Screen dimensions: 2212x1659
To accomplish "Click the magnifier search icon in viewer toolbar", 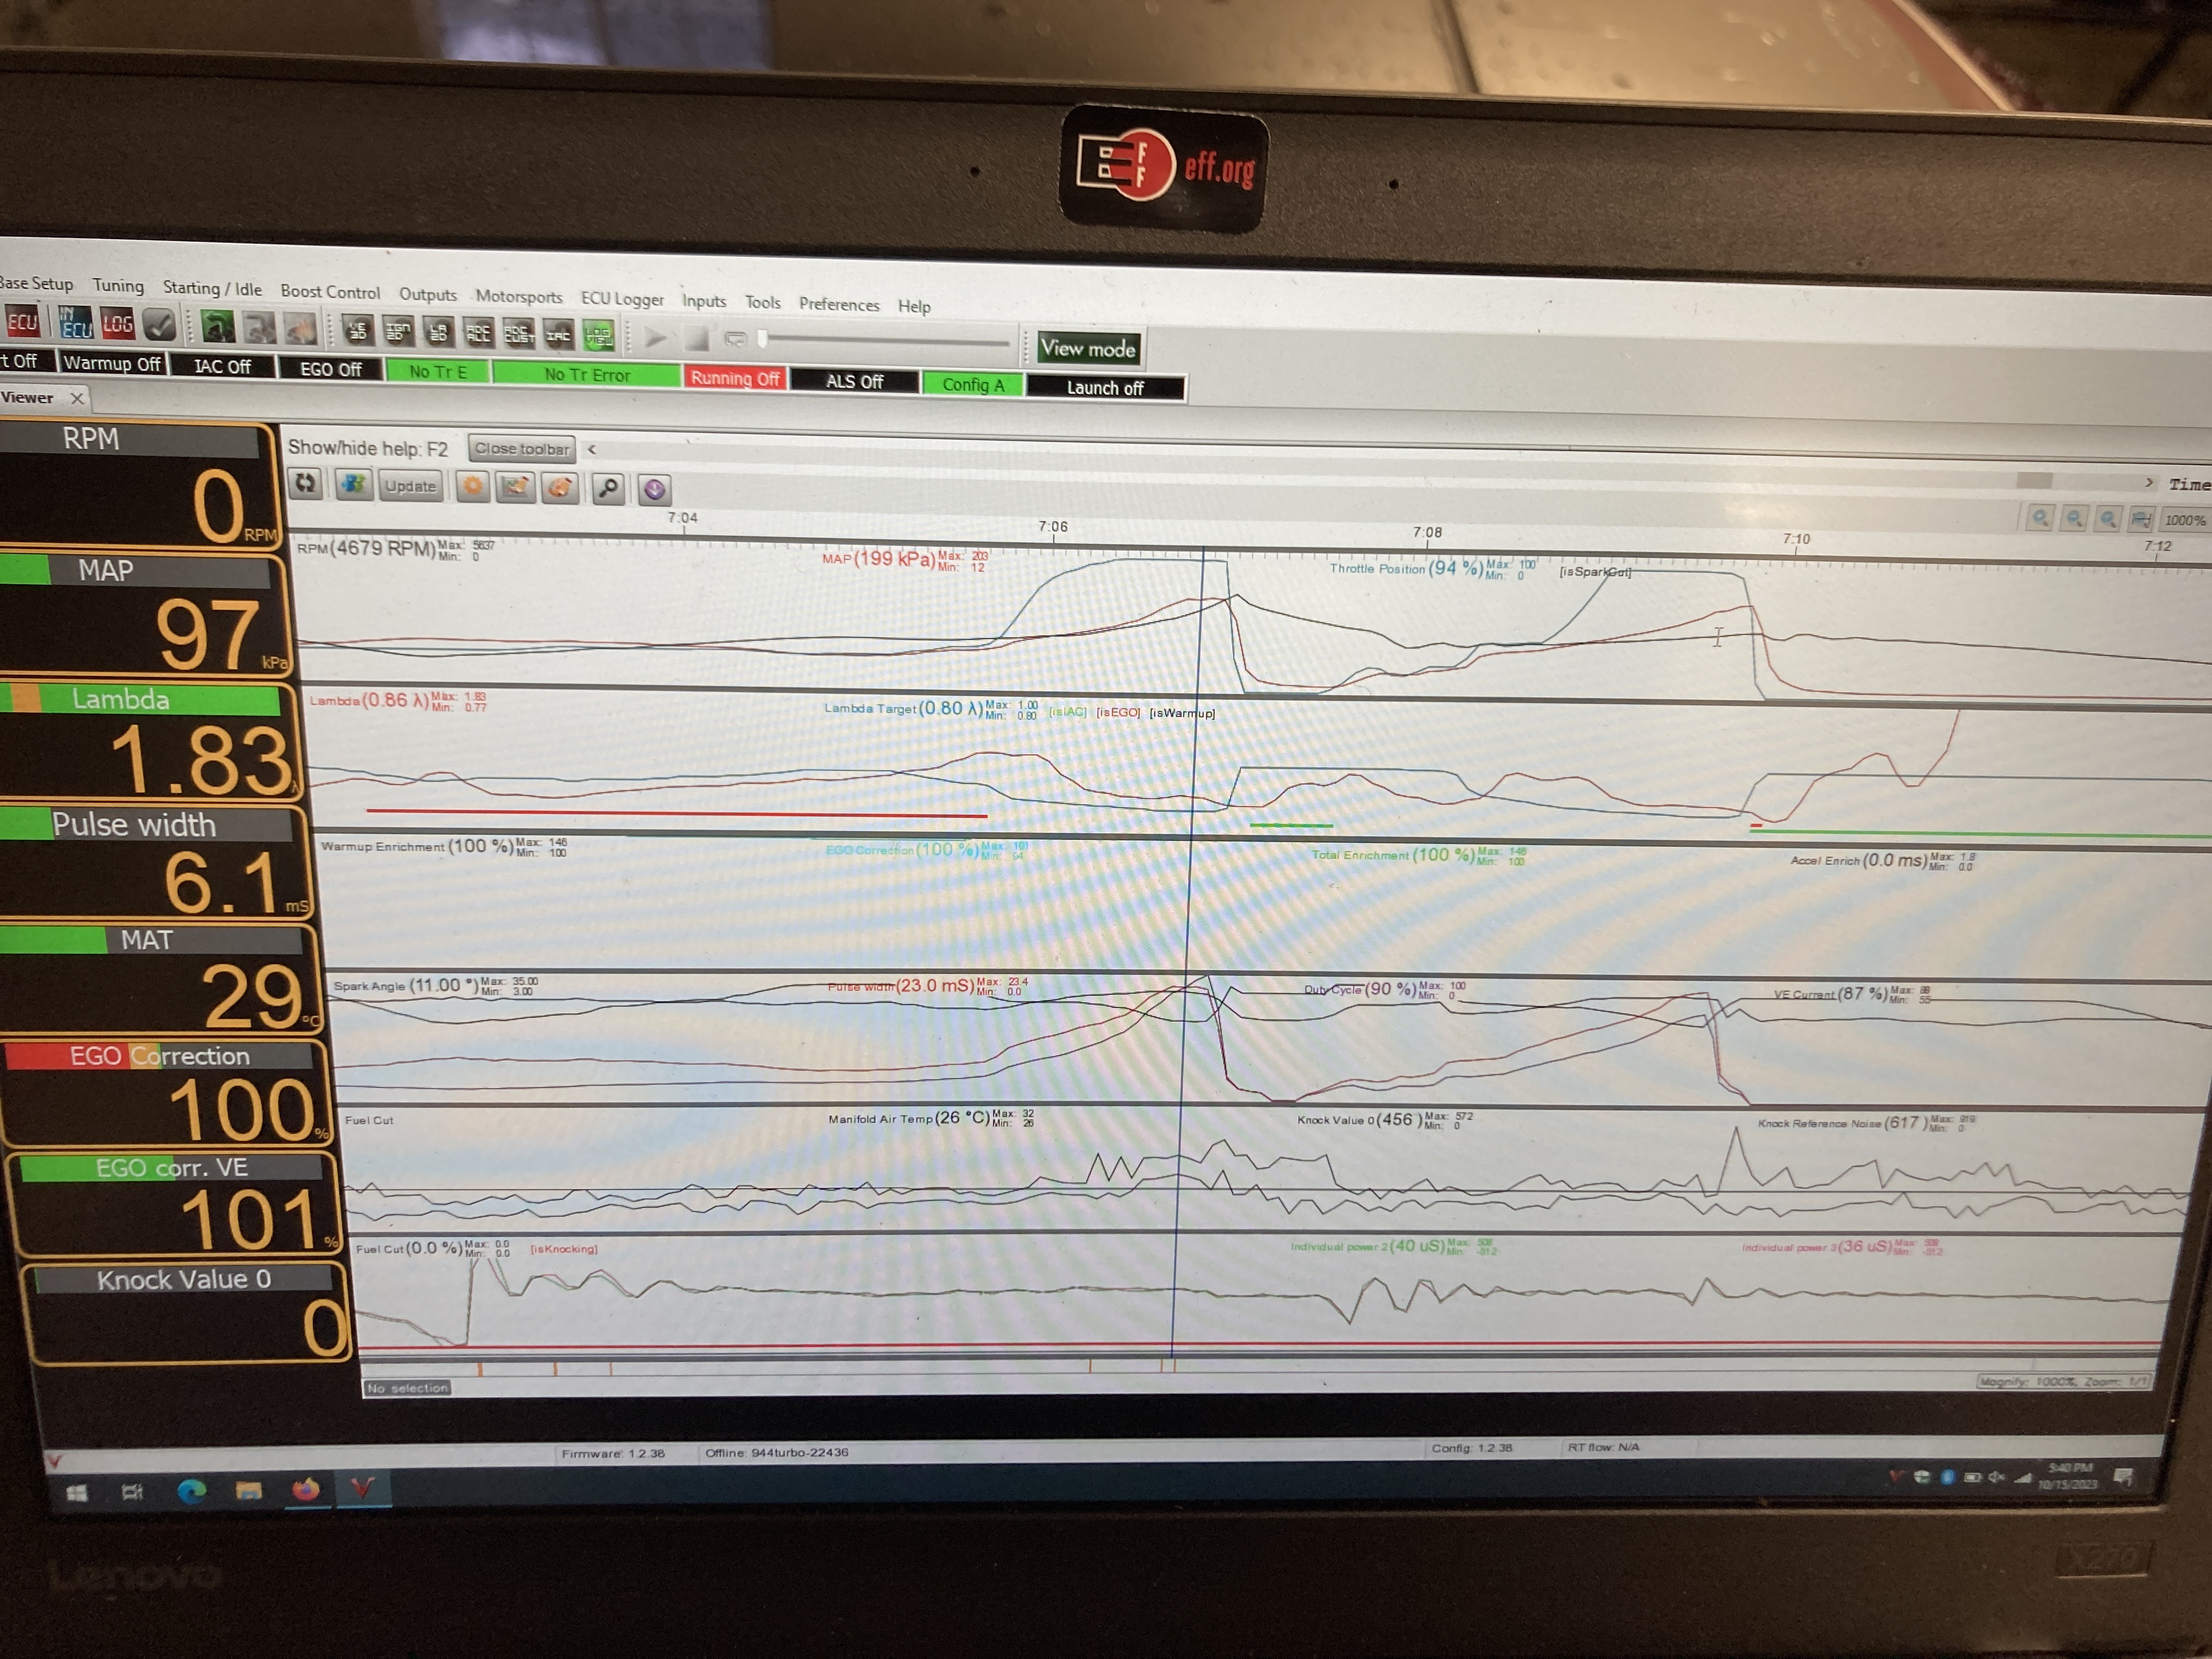I will tap(608, 489).
